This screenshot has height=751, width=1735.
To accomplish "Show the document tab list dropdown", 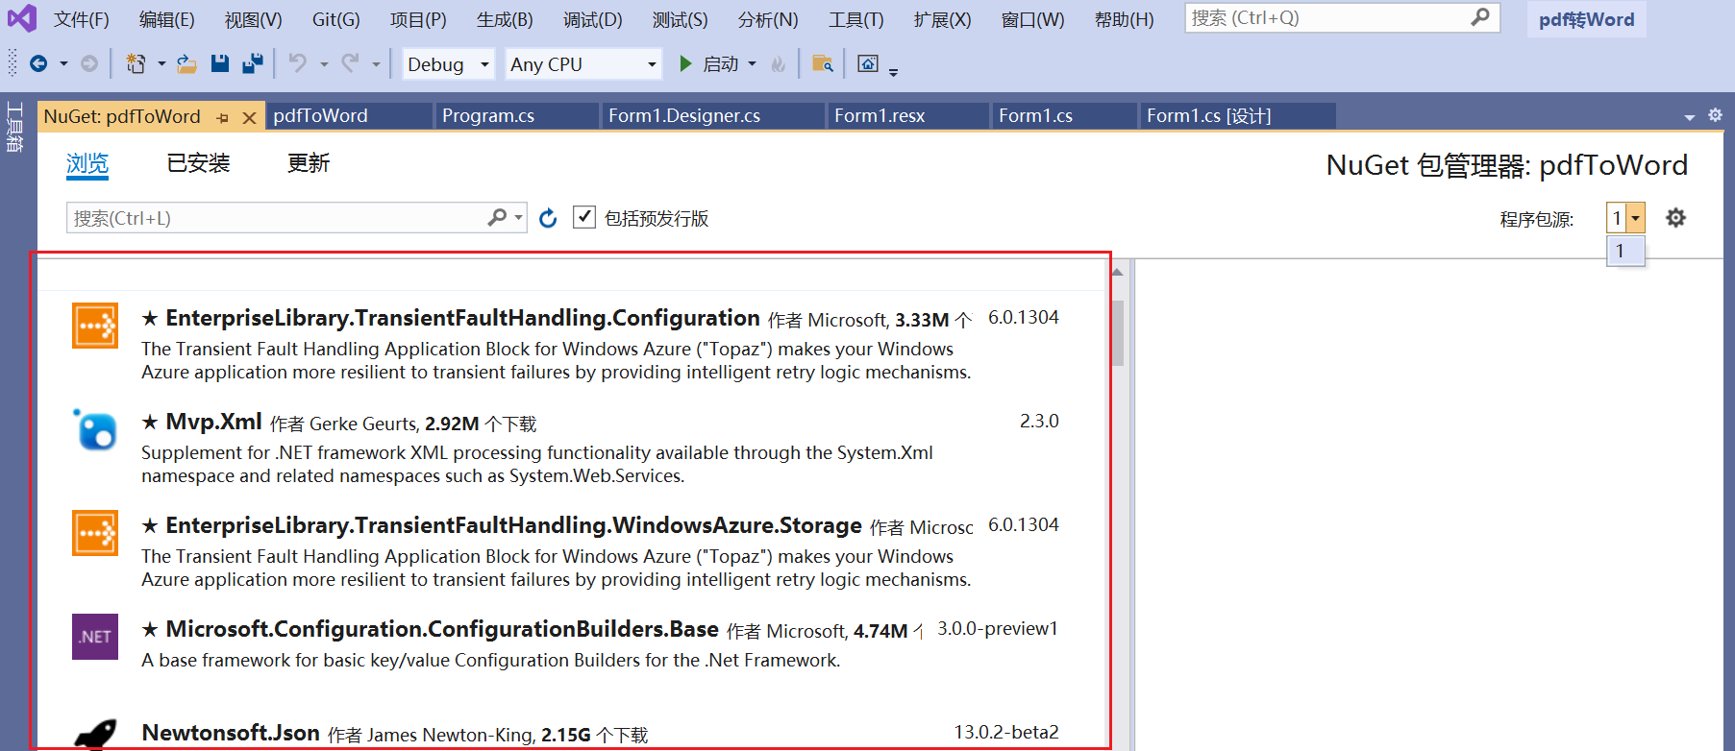I will pyautogui.click(x=1689, y=117).
